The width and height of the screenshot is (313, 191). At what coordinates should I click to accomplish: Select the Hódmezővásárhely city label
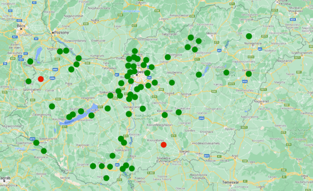tap(206, 143)
